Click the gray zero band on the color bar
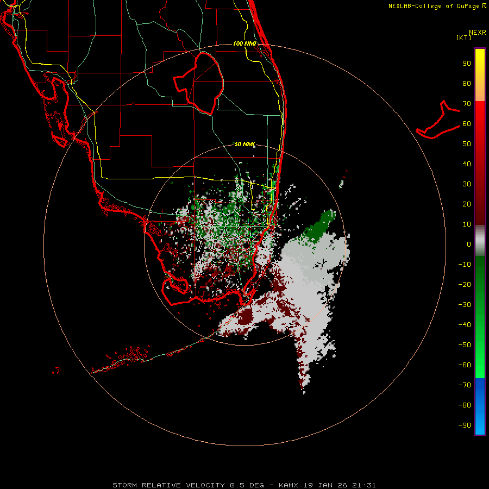Viewport: 489px width, 489px height. [x=480, y=241]
